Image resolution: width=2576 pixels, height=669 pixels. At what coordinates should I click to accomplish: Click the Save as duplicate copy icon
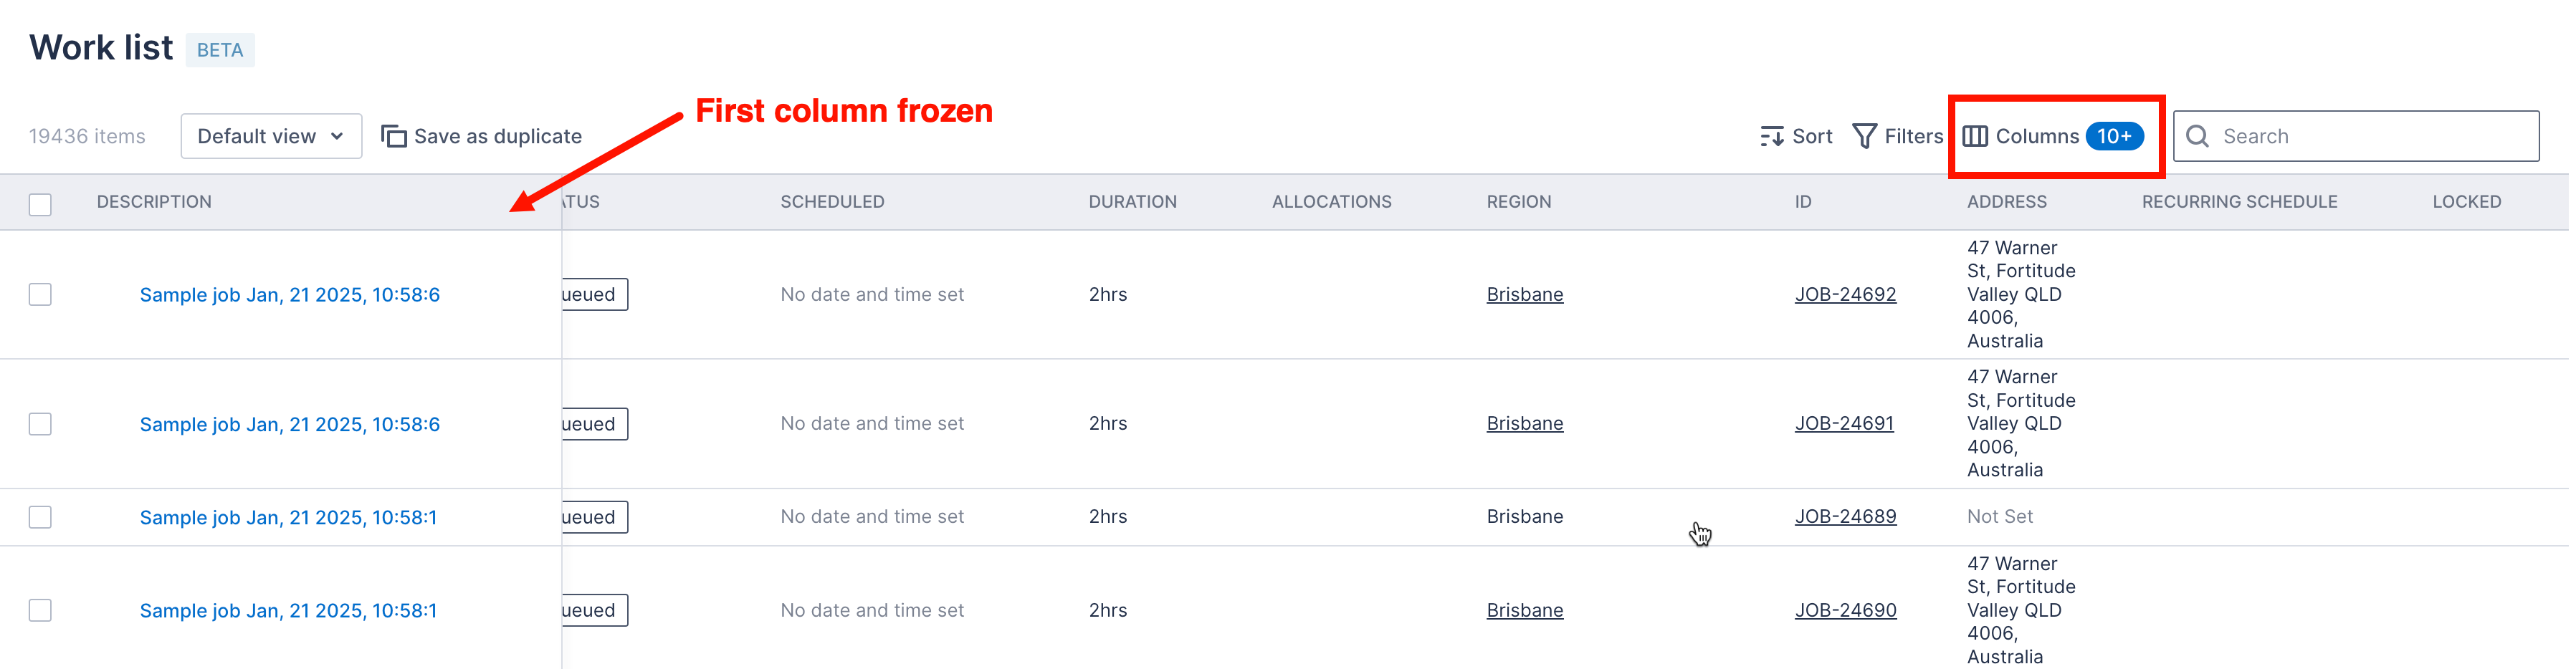click(393, 135)
